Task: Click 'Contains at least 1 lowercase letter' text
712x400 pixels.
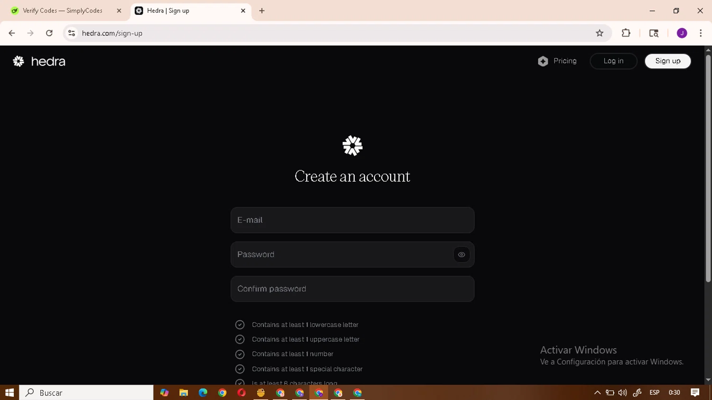Action: (305, 325)
